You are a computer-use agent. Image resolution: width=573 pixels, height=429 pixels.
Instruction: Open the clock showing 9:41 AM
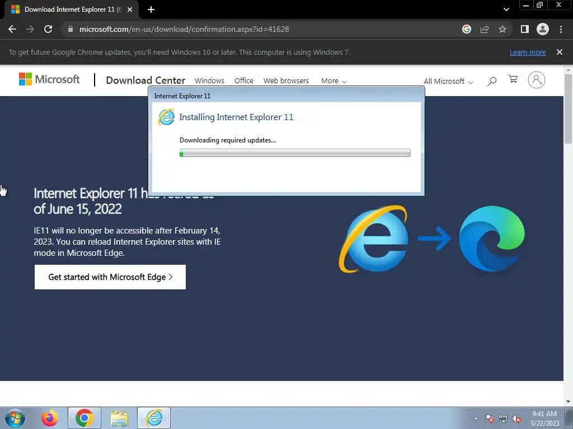544,418
